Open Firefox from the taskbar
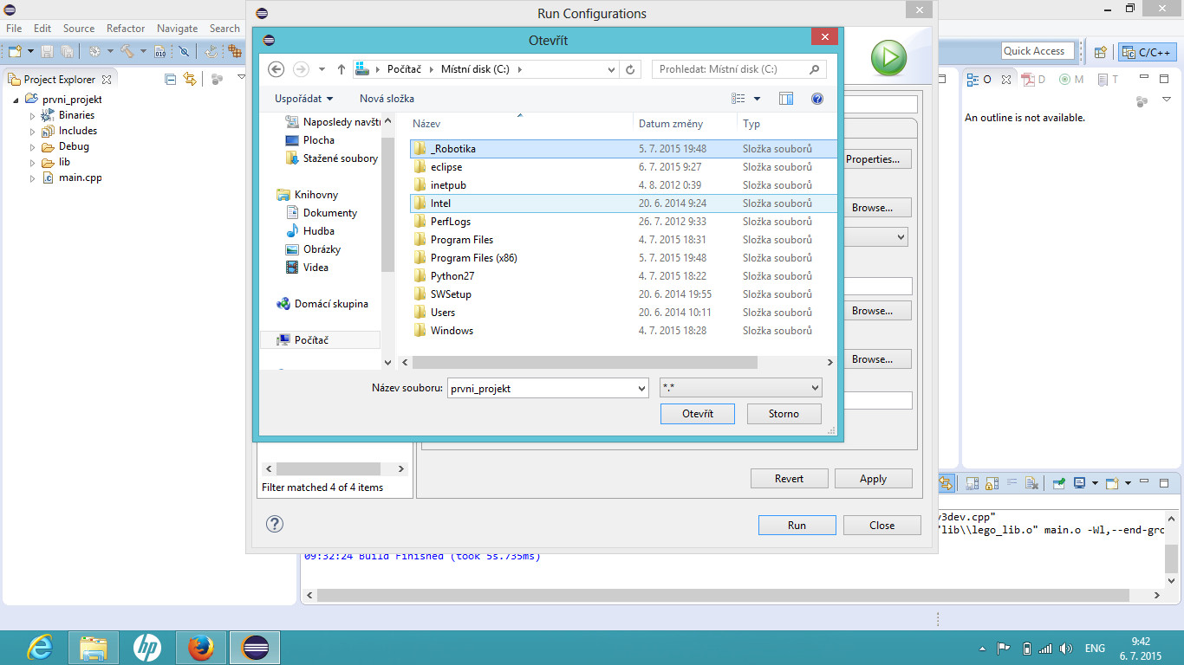This screenshot has height=665, width=1184. coord(200,648)
